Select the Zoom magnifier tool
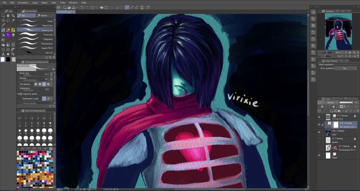This screenshot has height=191, width=360. click(3, 15)
